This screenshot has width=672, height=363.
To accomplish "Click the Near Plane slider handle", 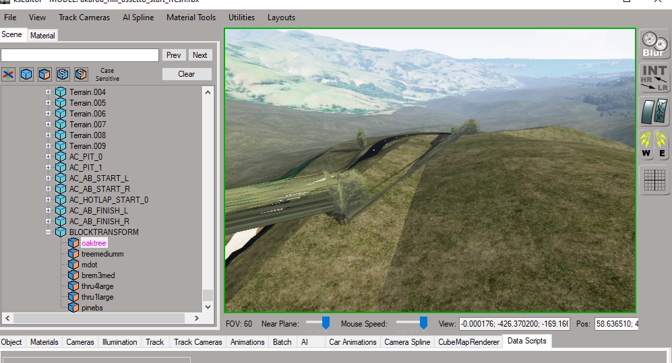I will tap(326, 323).
